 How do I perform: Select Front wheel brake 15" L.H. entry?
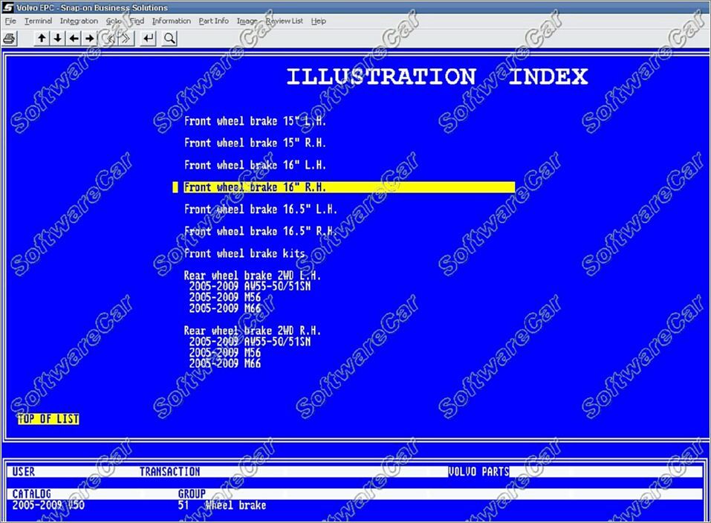pyautogui.click(x=255, y=121)
